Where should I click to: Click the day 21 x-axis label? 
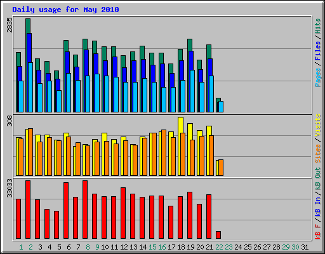tap(209, 247)
